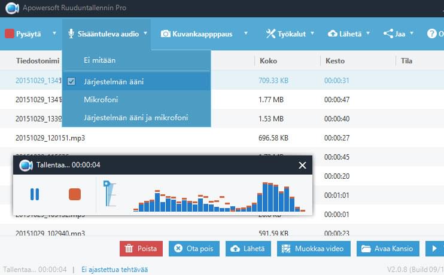Pause recording in the floating recorder bar

point(35,194)
